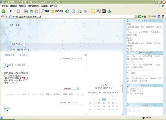
Task: Convert to Traditional Chinese 繁 icon
Action: coord(159,16)
